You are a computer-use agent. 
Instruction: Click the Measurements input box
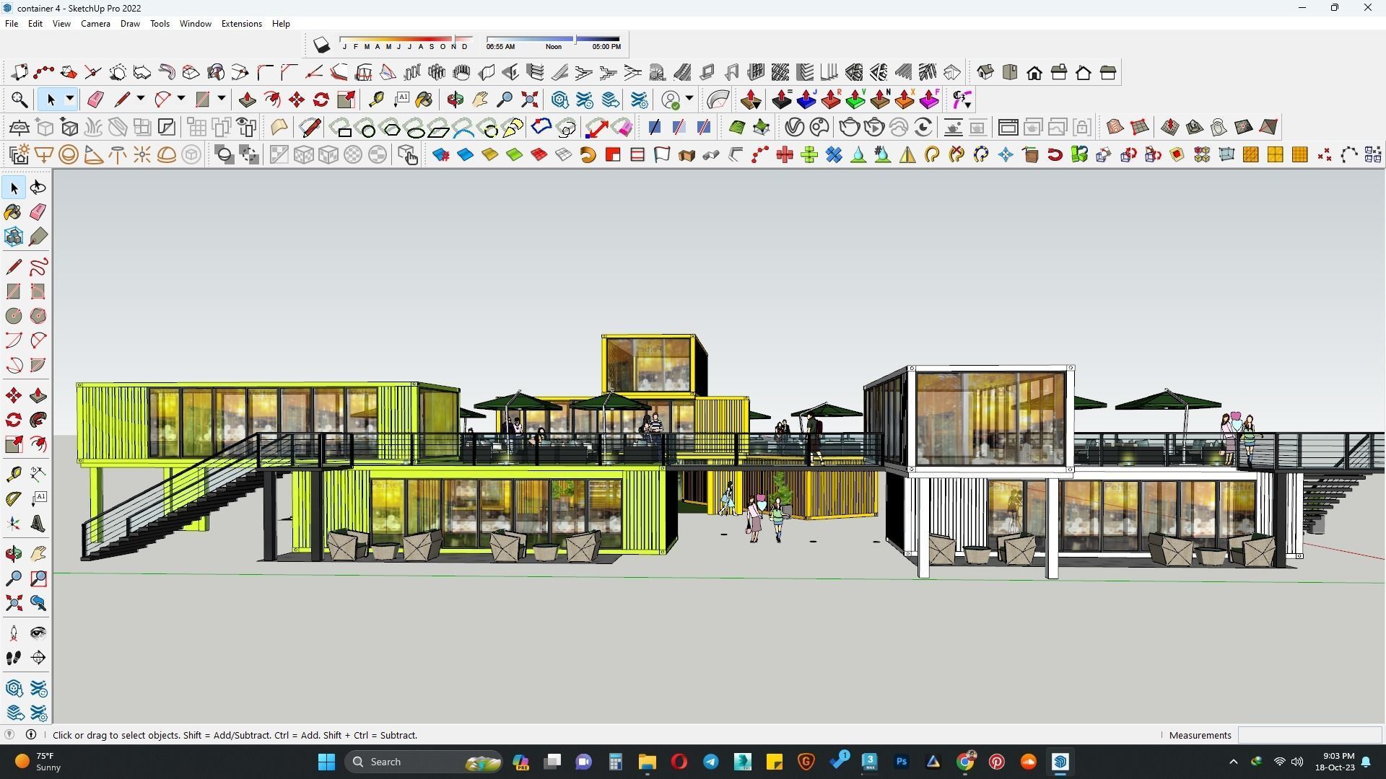tap(1309, 735)
